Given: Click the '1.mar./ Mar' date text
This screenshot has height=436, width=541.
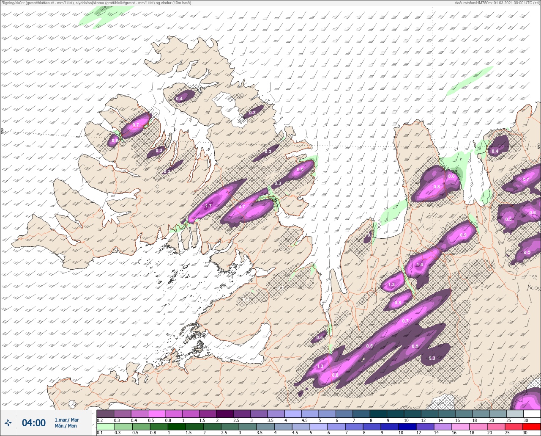Looking at the screenshot, I should click(x=66, y=419).
